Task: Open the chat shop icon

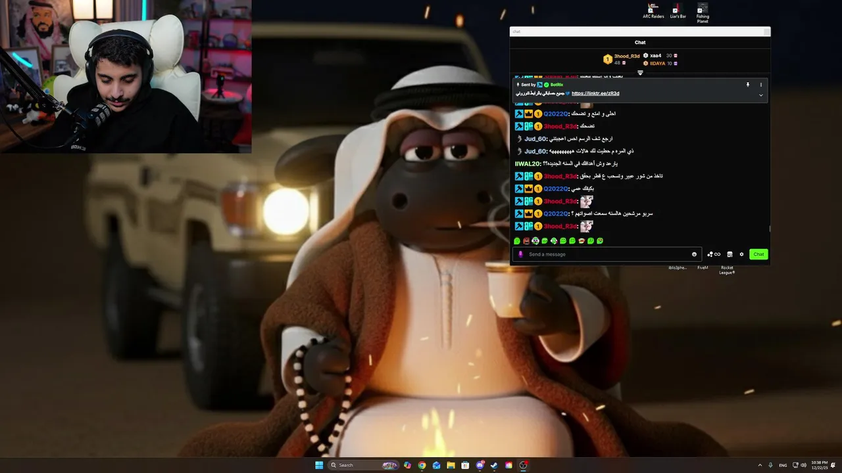Action: click(x=730, y=254)
